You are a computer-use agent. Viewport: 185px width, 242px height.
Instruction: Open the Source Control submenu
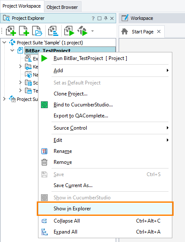(x=105, y=128)
